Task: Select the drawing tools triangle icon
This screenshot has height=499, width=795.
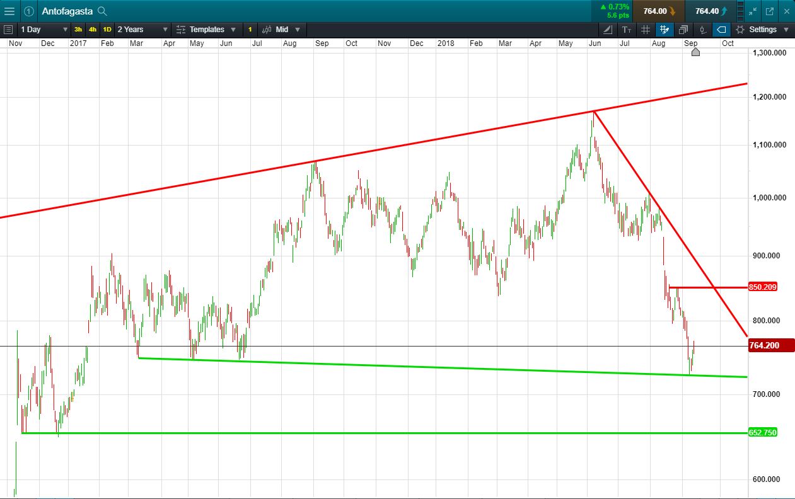Action: [607, 30]
